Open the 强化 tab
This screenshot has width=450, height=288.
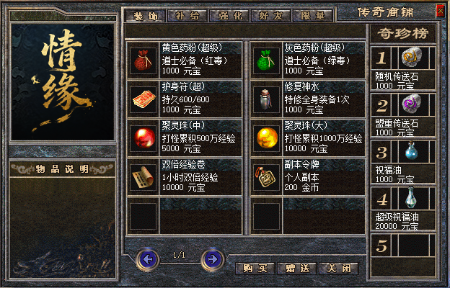click(x=230, y=16)
